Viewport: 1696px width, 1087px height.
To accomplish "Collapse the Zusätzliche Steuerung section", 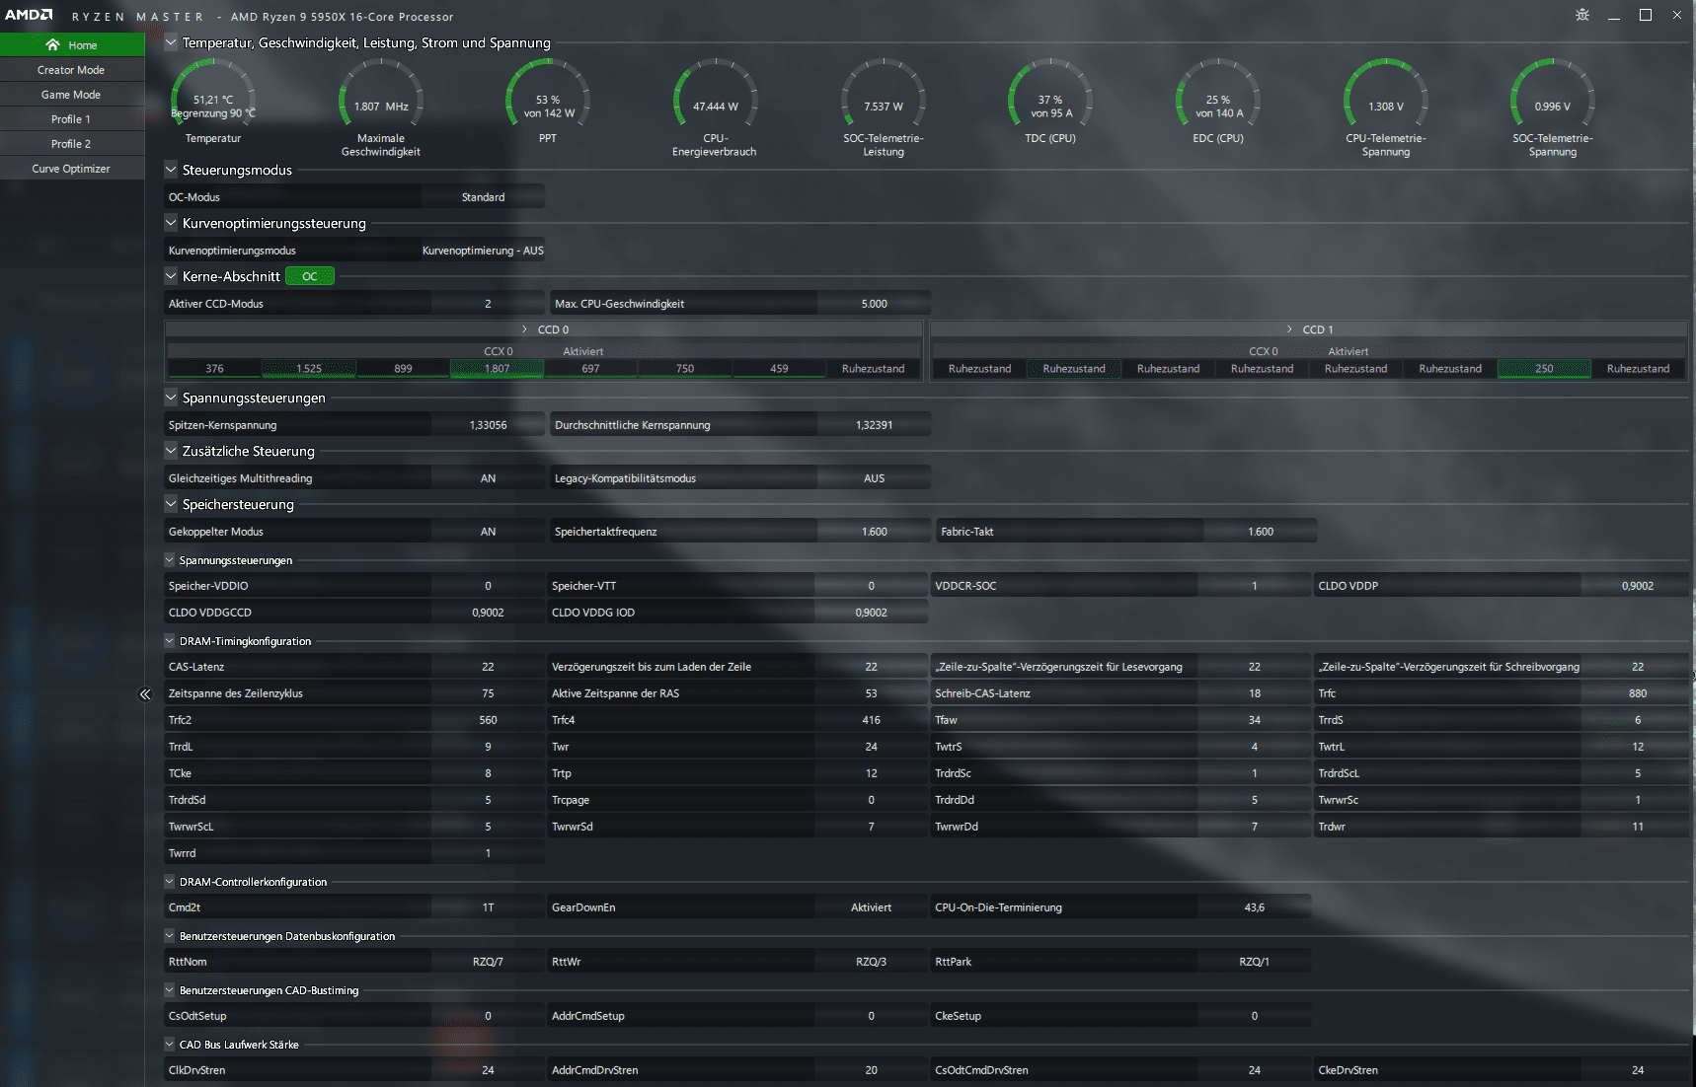I will (x=171, y=451).
